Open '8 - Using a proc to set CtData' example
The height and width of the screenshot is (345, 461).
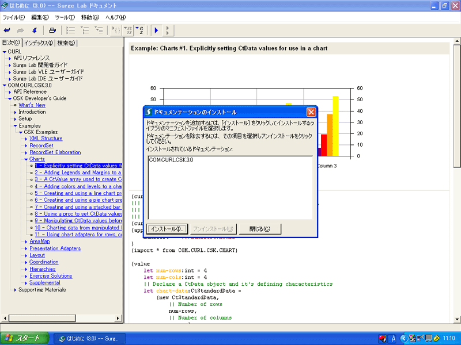(x=78, y=214)
